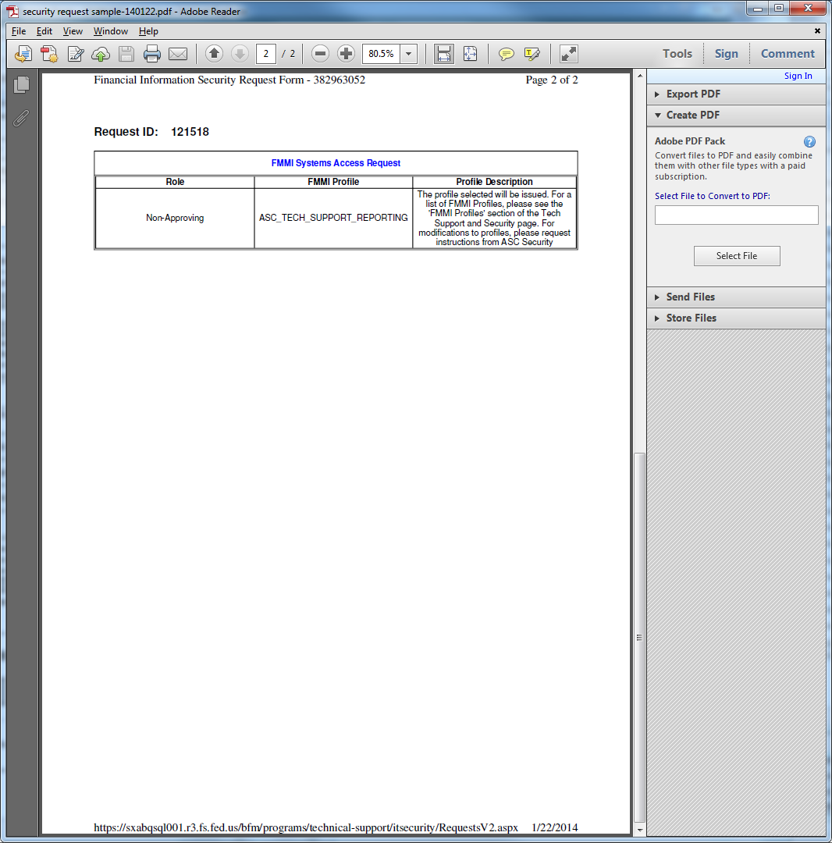Click the page number input field

coord(265,54)
